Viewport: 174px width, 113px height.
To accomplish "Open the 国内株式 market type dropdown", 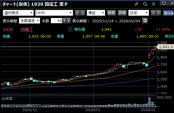I will point(31,13).
